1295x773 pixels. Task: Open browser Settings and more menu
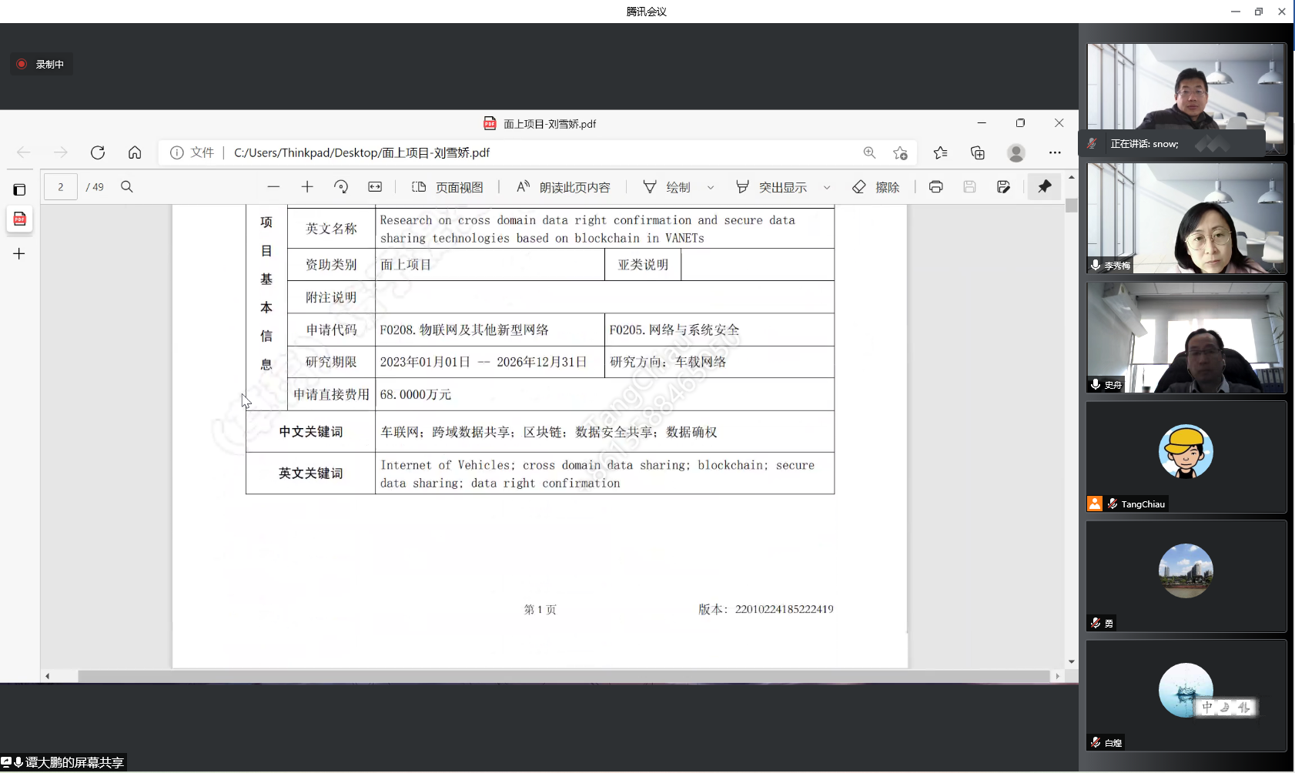1055,152
